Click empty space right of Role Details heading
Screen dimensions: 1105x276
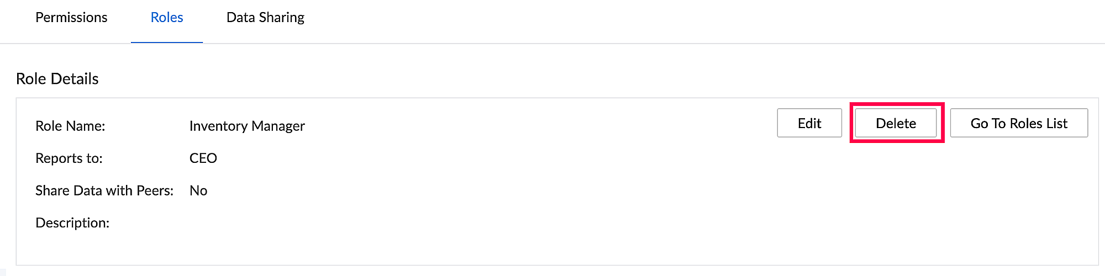click(x=552, y=79)
